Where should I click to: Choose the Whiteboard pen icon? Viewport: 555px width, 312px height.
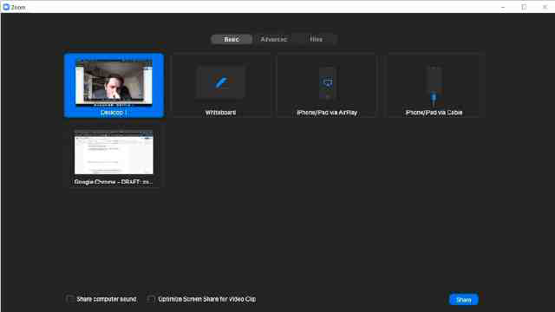pyautogui.click(x=221, y=82)
